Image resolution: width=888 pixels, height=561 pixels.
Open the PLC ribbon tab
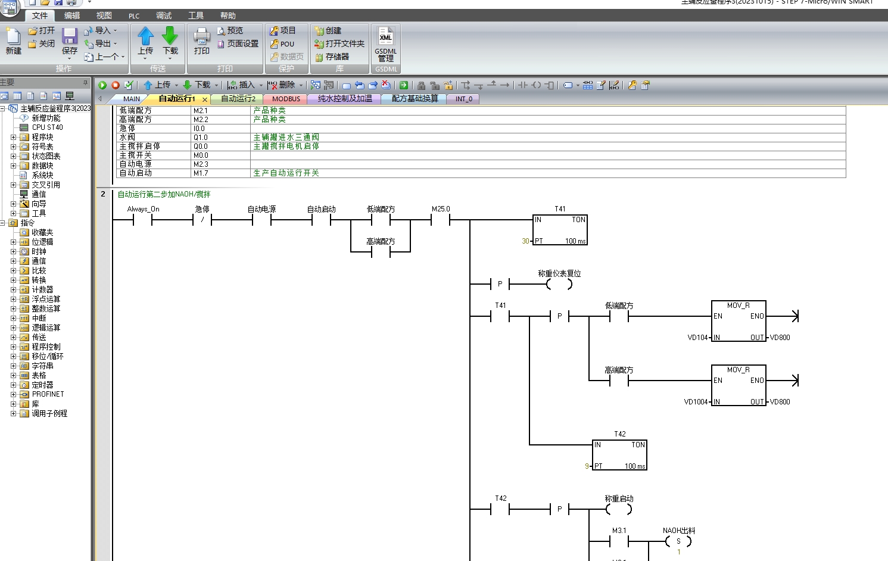[x=135, y=15]
